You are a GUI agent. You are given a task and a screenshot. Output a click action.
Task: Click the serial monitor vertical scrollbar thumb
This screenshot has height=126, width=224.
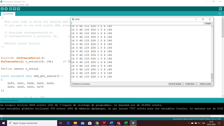tap(212, 76)
